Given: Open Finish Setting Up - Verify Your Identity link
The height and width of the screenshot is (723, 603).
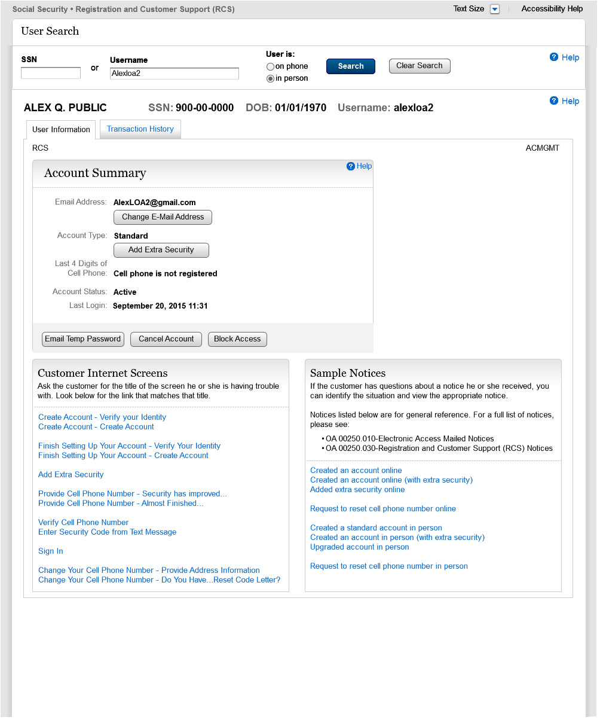Looking at the screenshot, I should pyautogui.click(x=129, y=446).
